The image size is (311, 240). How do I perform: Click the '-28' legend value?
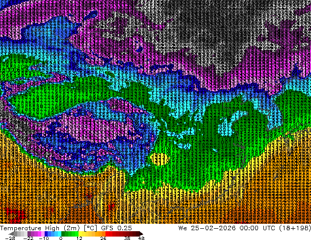[10, 238]
